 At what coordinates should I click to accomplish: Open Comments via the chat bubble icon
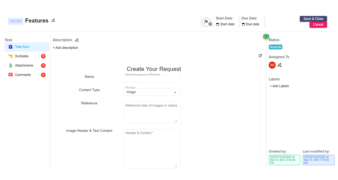click(10, 75)
